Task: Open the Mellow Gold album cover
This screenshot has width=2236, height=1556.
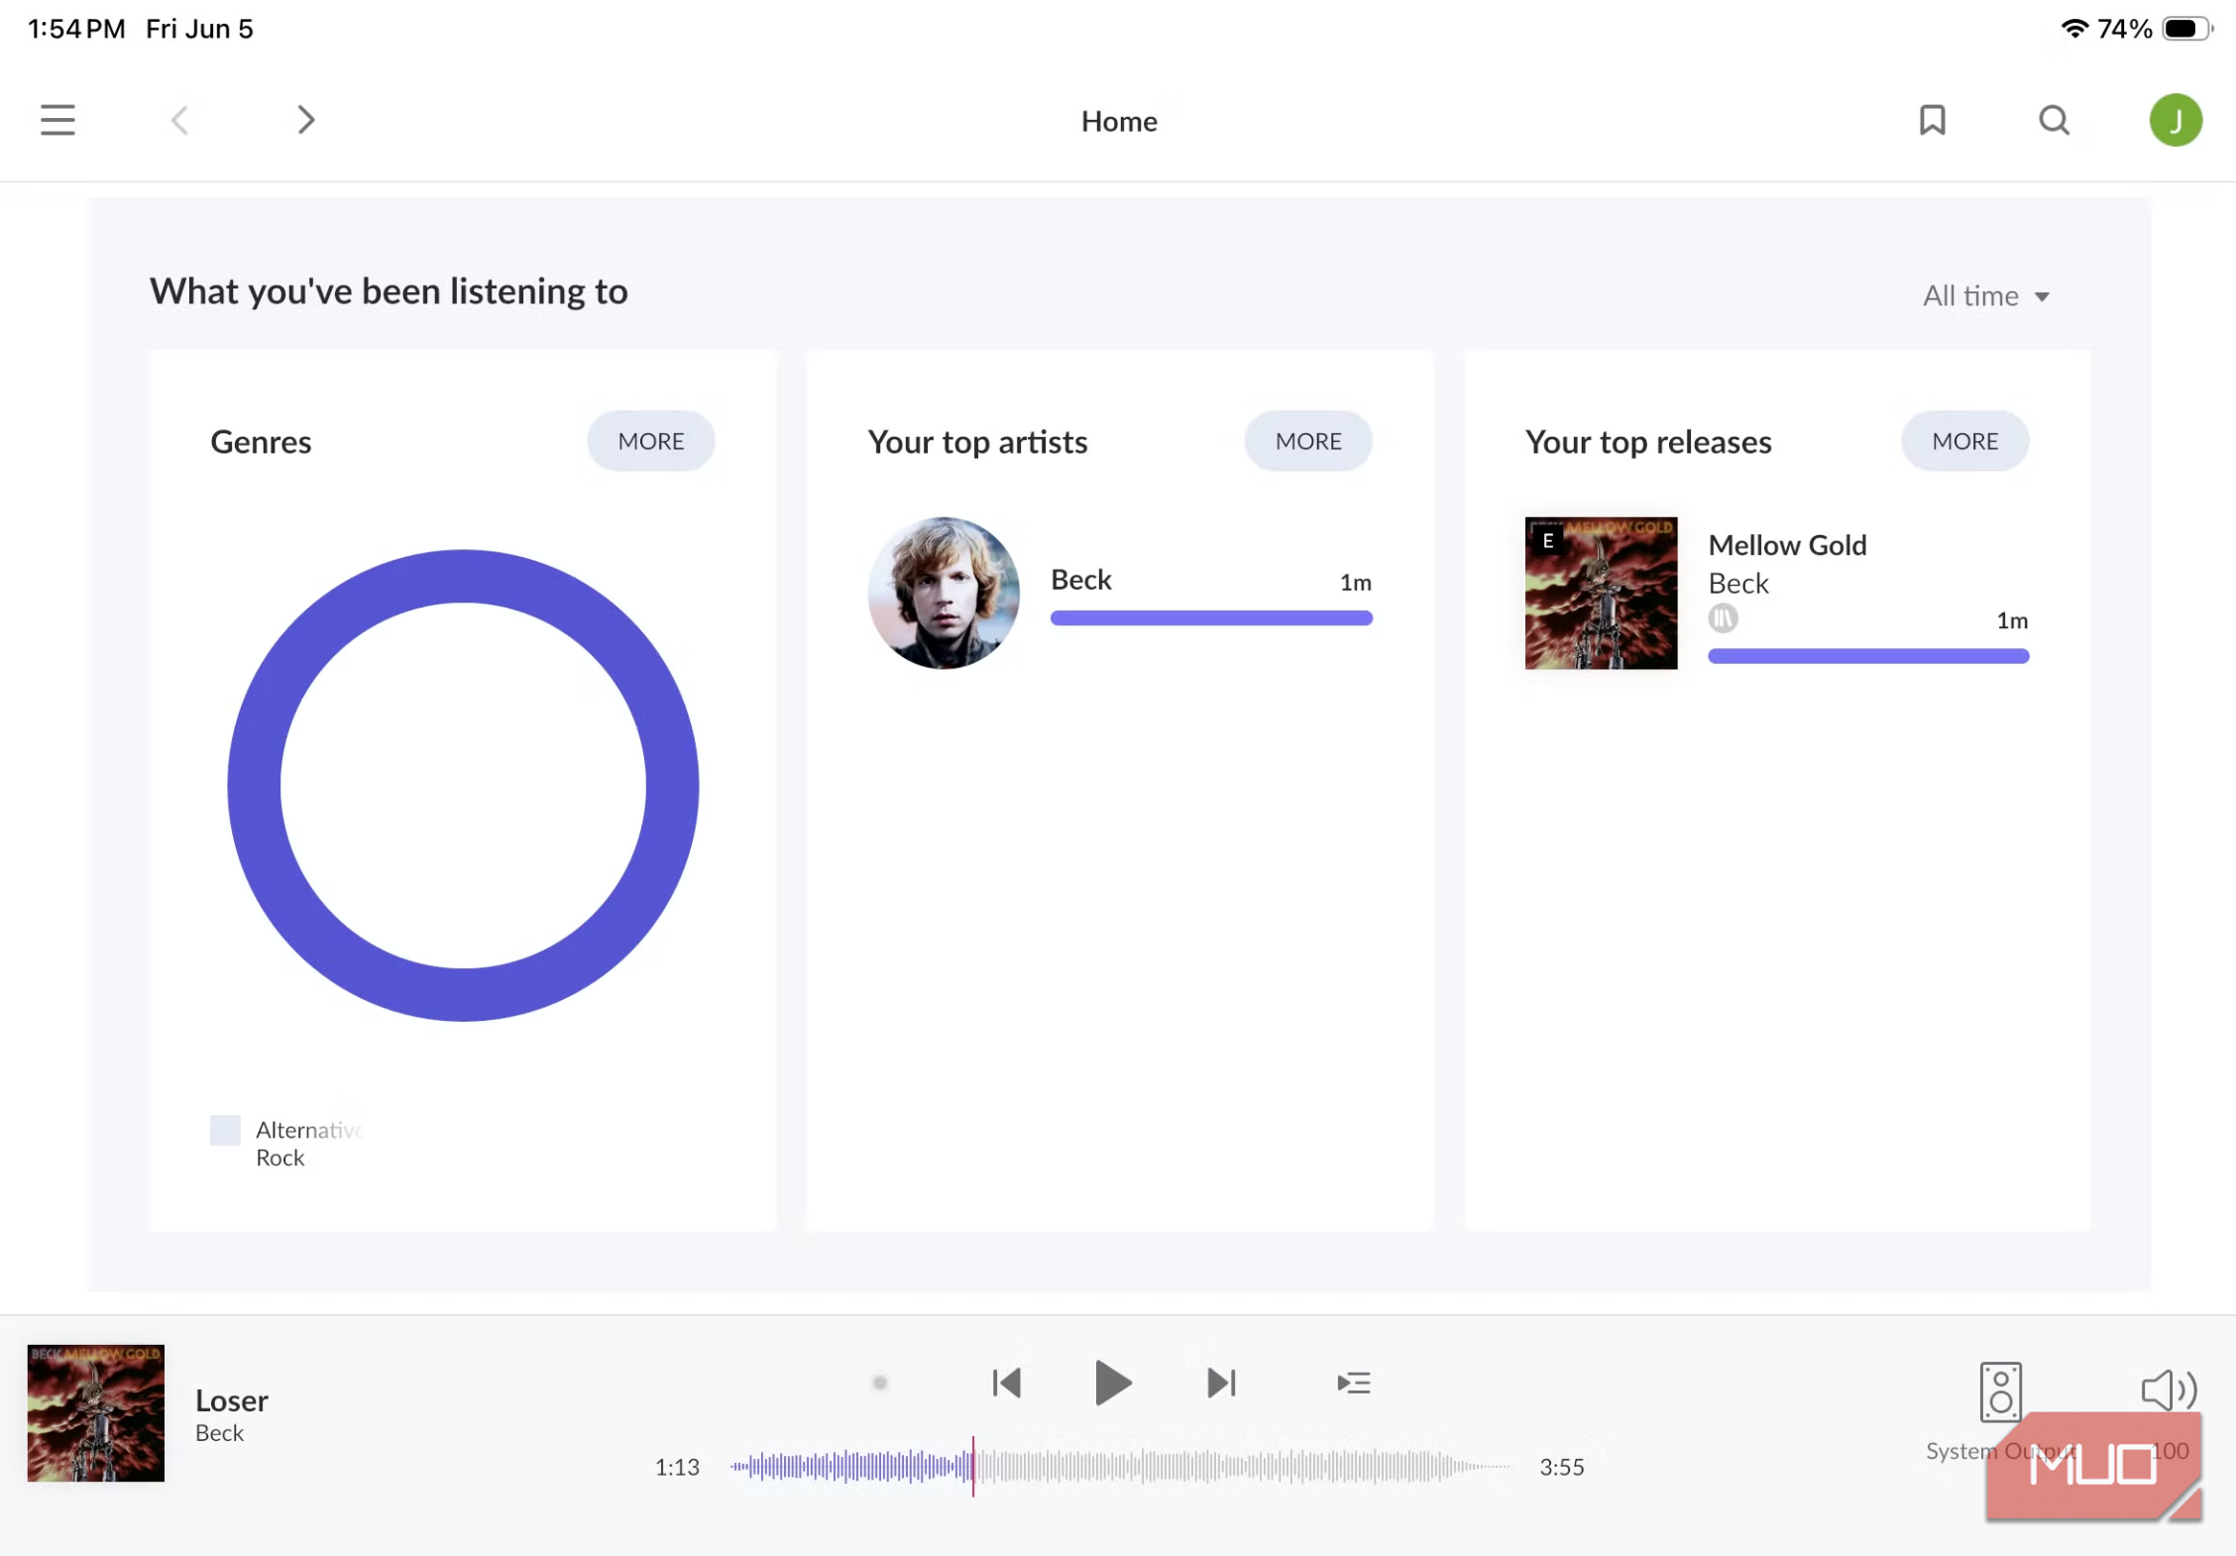Action: pos(1600,593)
